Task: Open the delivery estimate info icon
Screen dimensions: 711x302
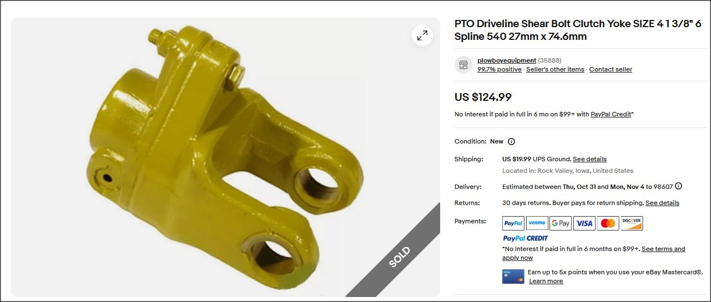Action: 678,186
